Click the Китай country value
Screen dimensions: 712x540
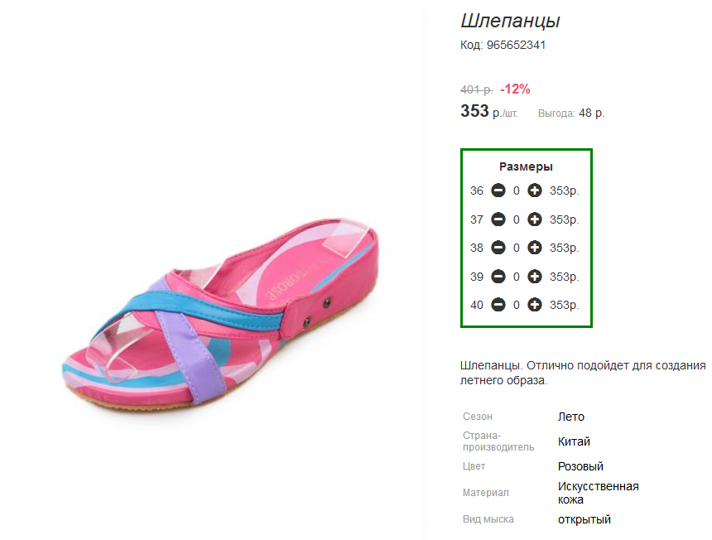coord(574,441)
